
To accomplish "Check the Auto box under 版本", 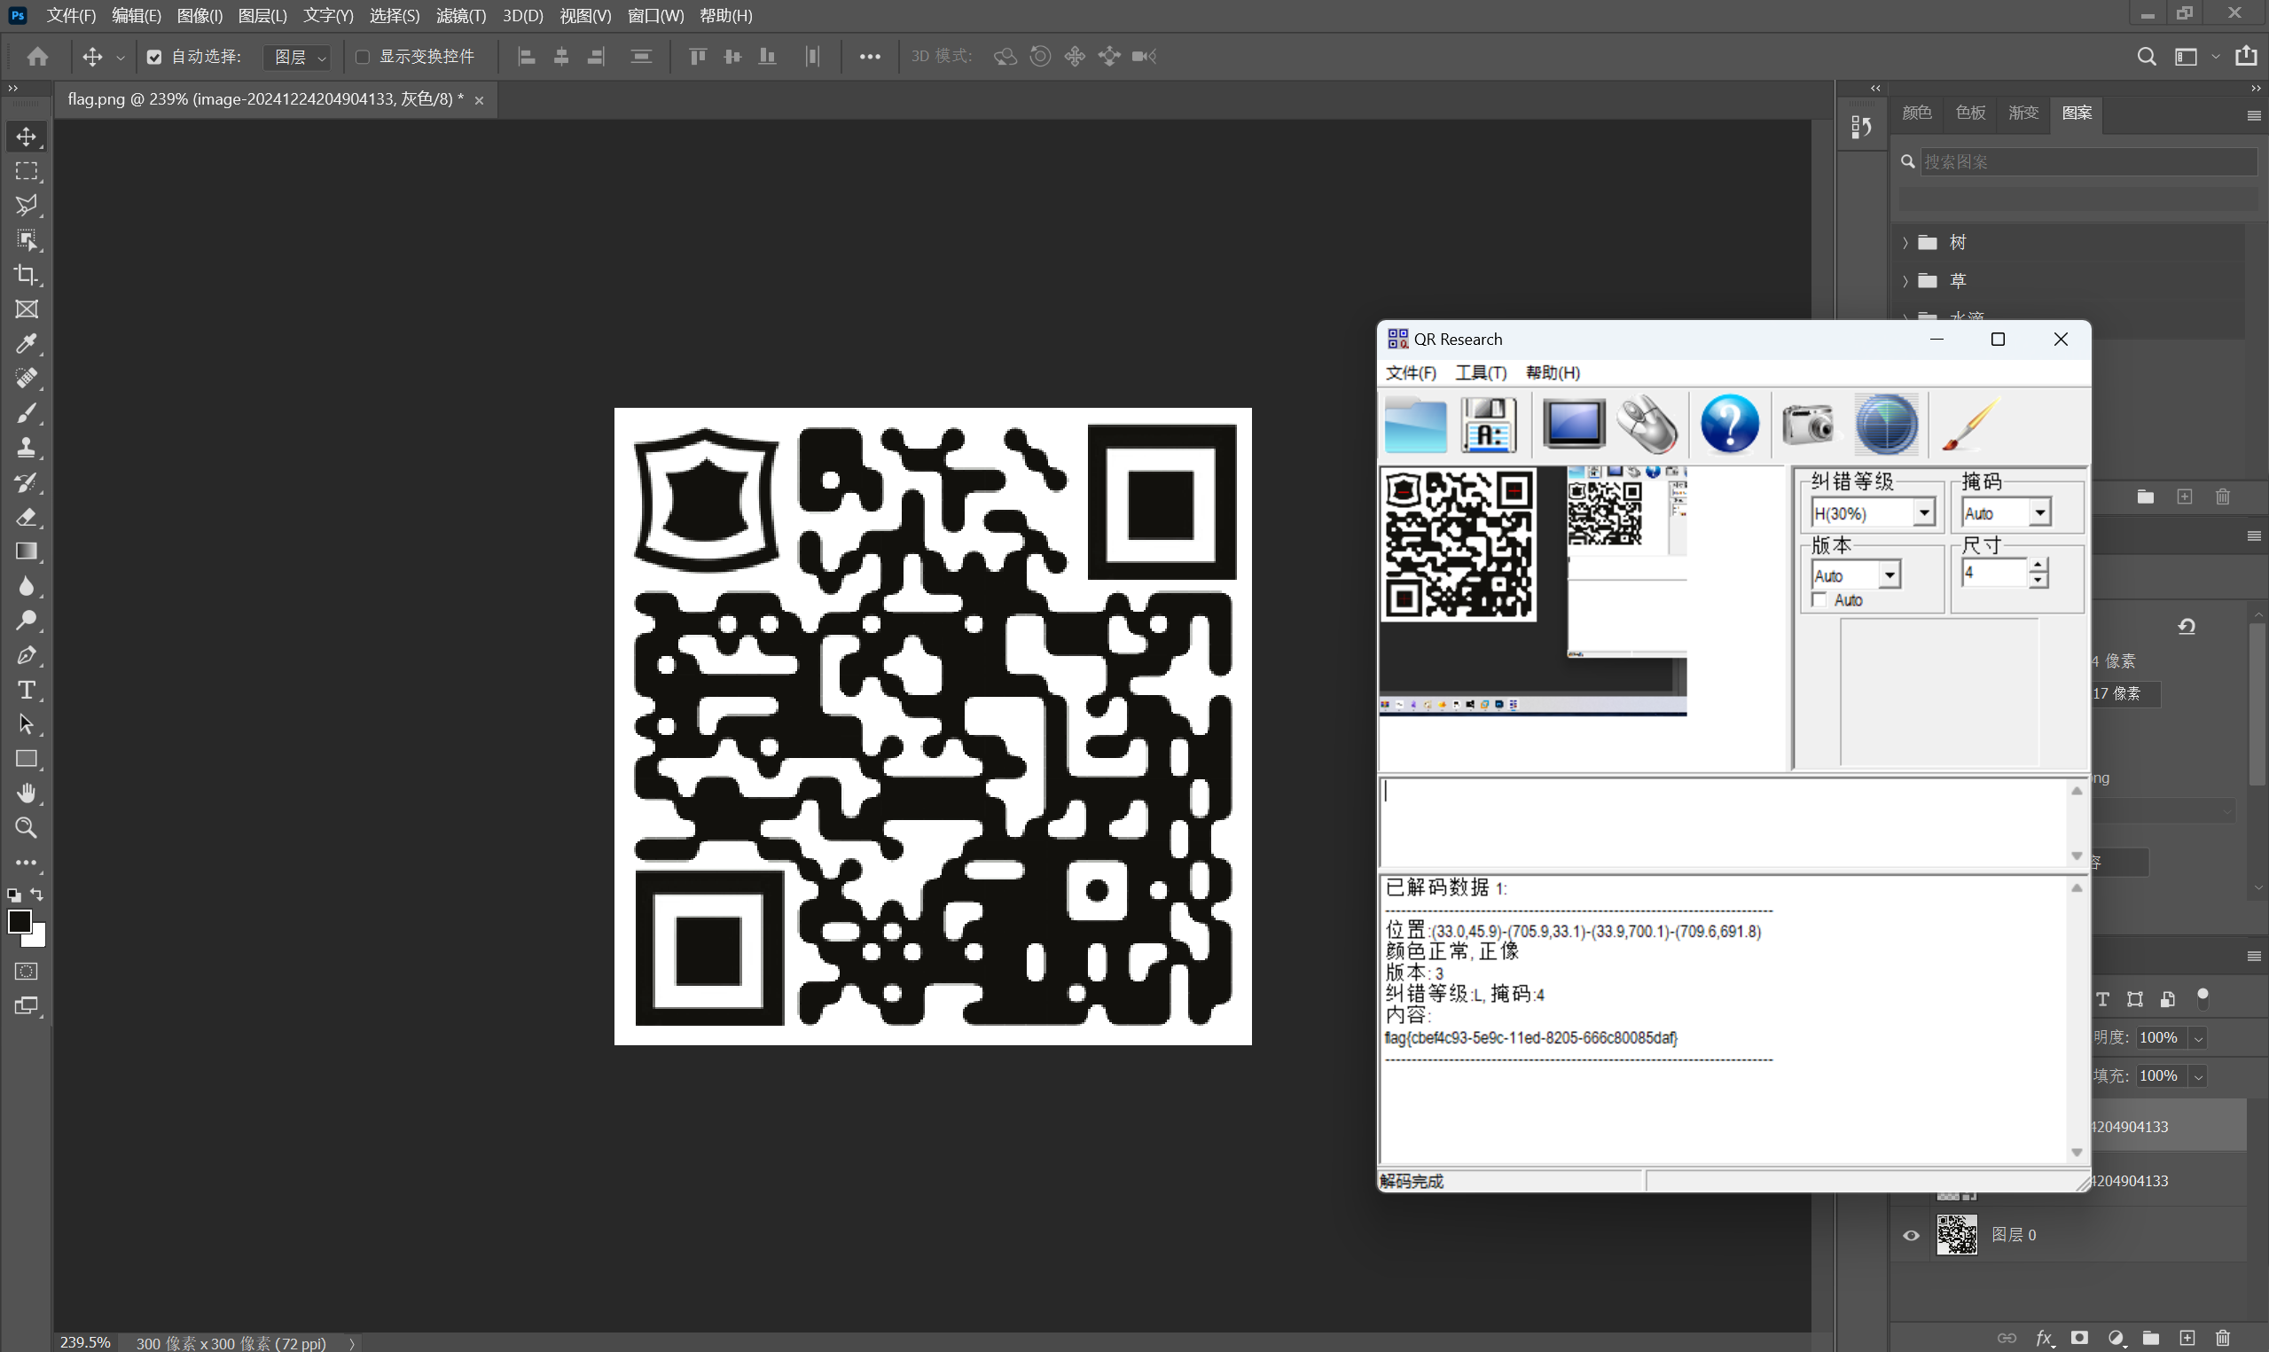I will (1820, 599).
